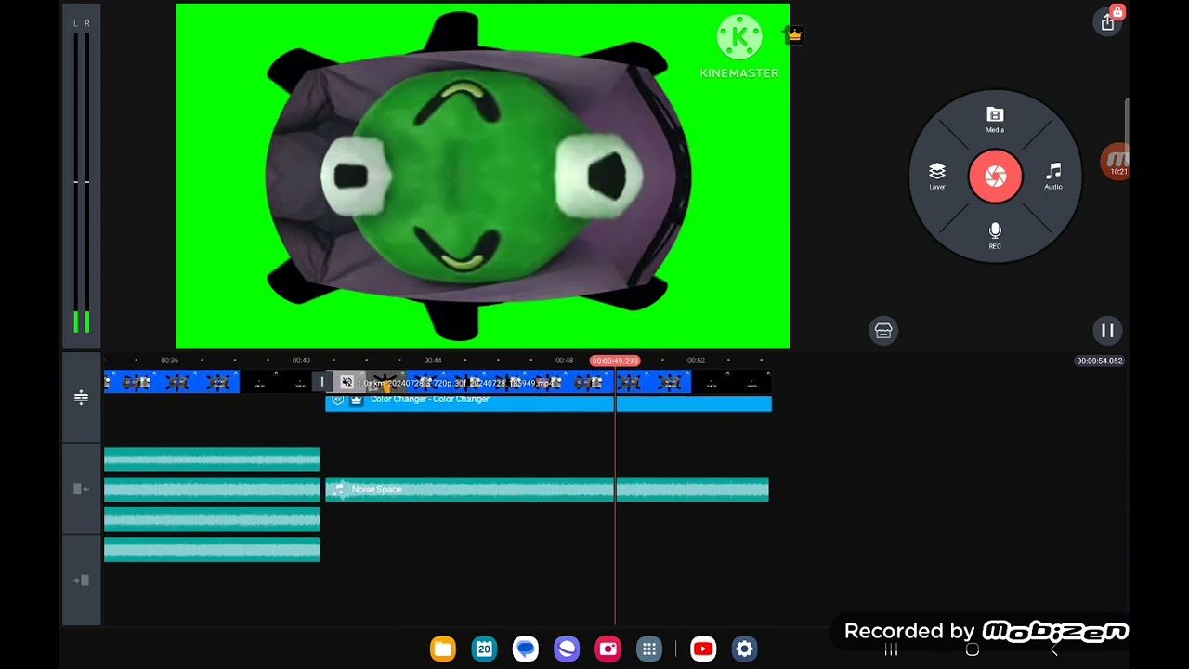Tap the music note on Noise Space
This screenshot has height=669, width=1189.
(338, 489)
